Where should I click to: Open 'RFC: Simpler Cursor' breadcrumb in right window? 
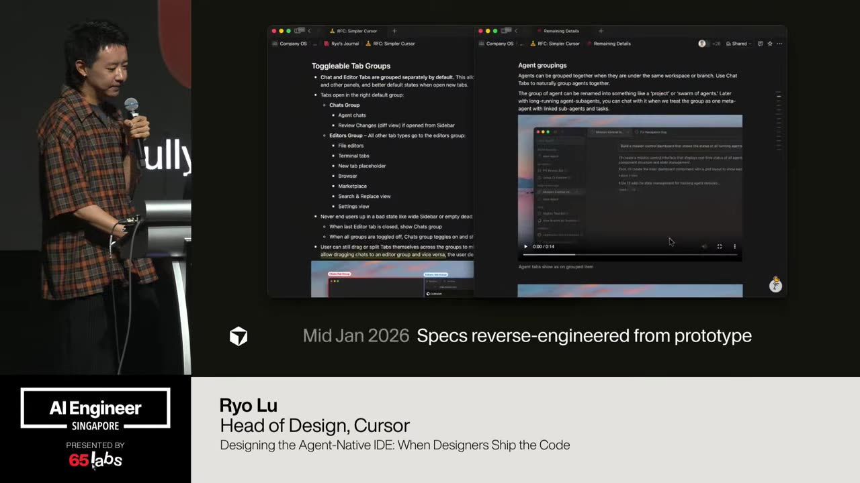pos(555,44)
